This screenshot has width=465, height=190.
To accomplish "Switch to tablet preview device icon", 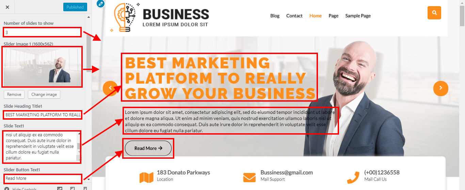I will tap(73, 188).
